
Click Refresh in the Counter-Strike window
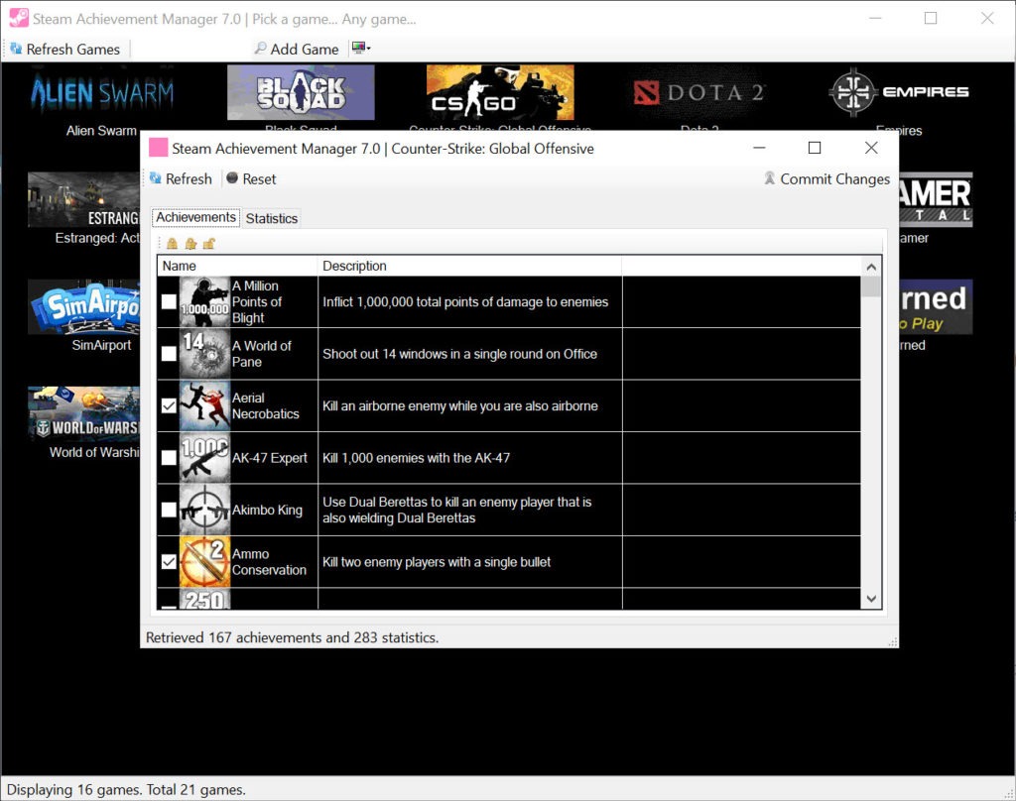tap(181, 178)
